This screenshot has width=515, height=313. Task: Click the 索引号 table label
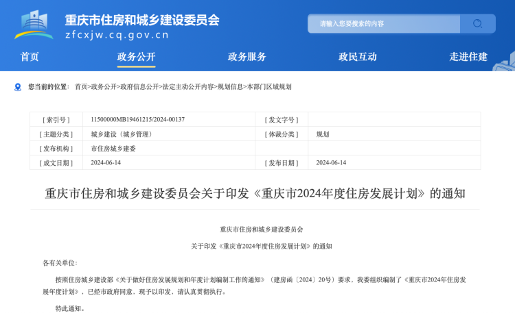point(56,120)
